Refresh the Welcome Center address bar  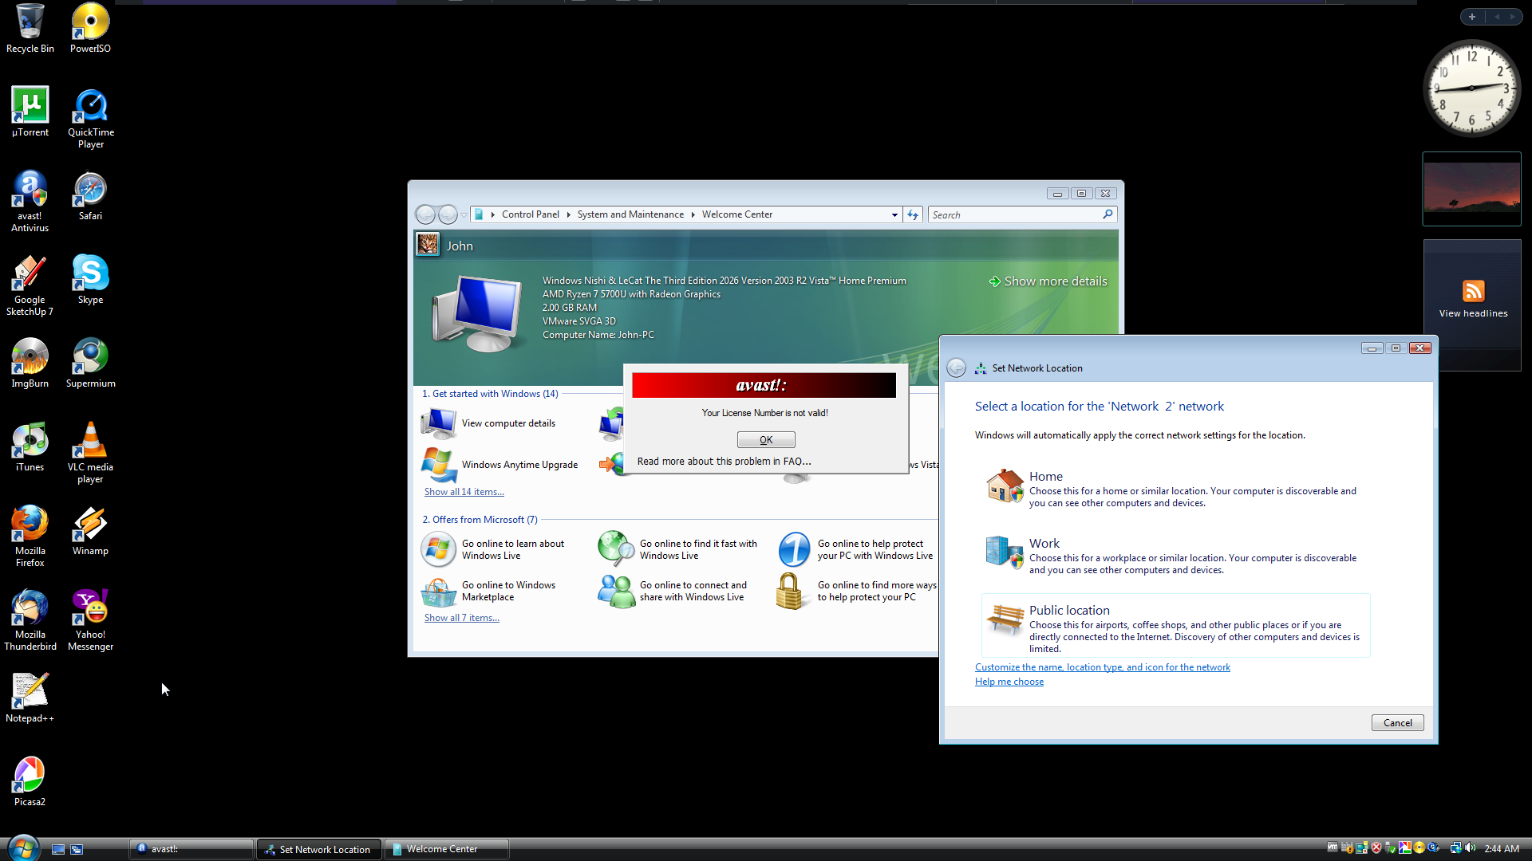[913, 214]
